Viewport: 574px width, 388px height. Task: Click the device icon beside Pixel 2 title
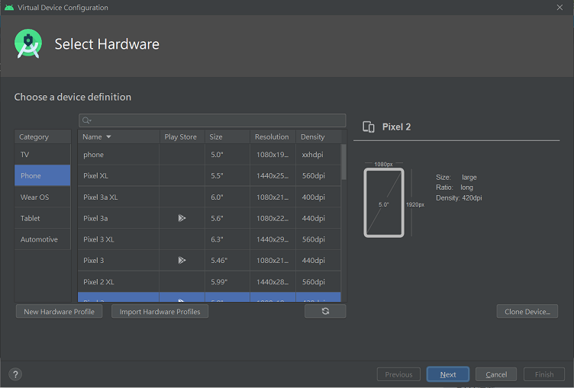[x=368, y=127]
